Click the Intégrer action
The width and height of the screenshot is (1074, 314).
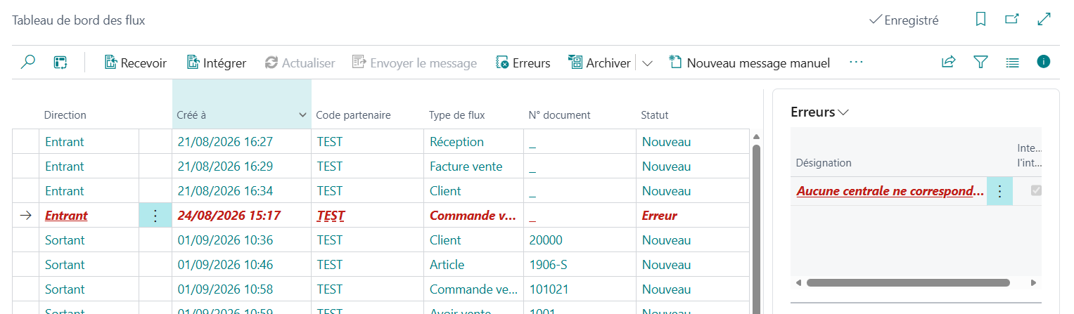point(217,63)
